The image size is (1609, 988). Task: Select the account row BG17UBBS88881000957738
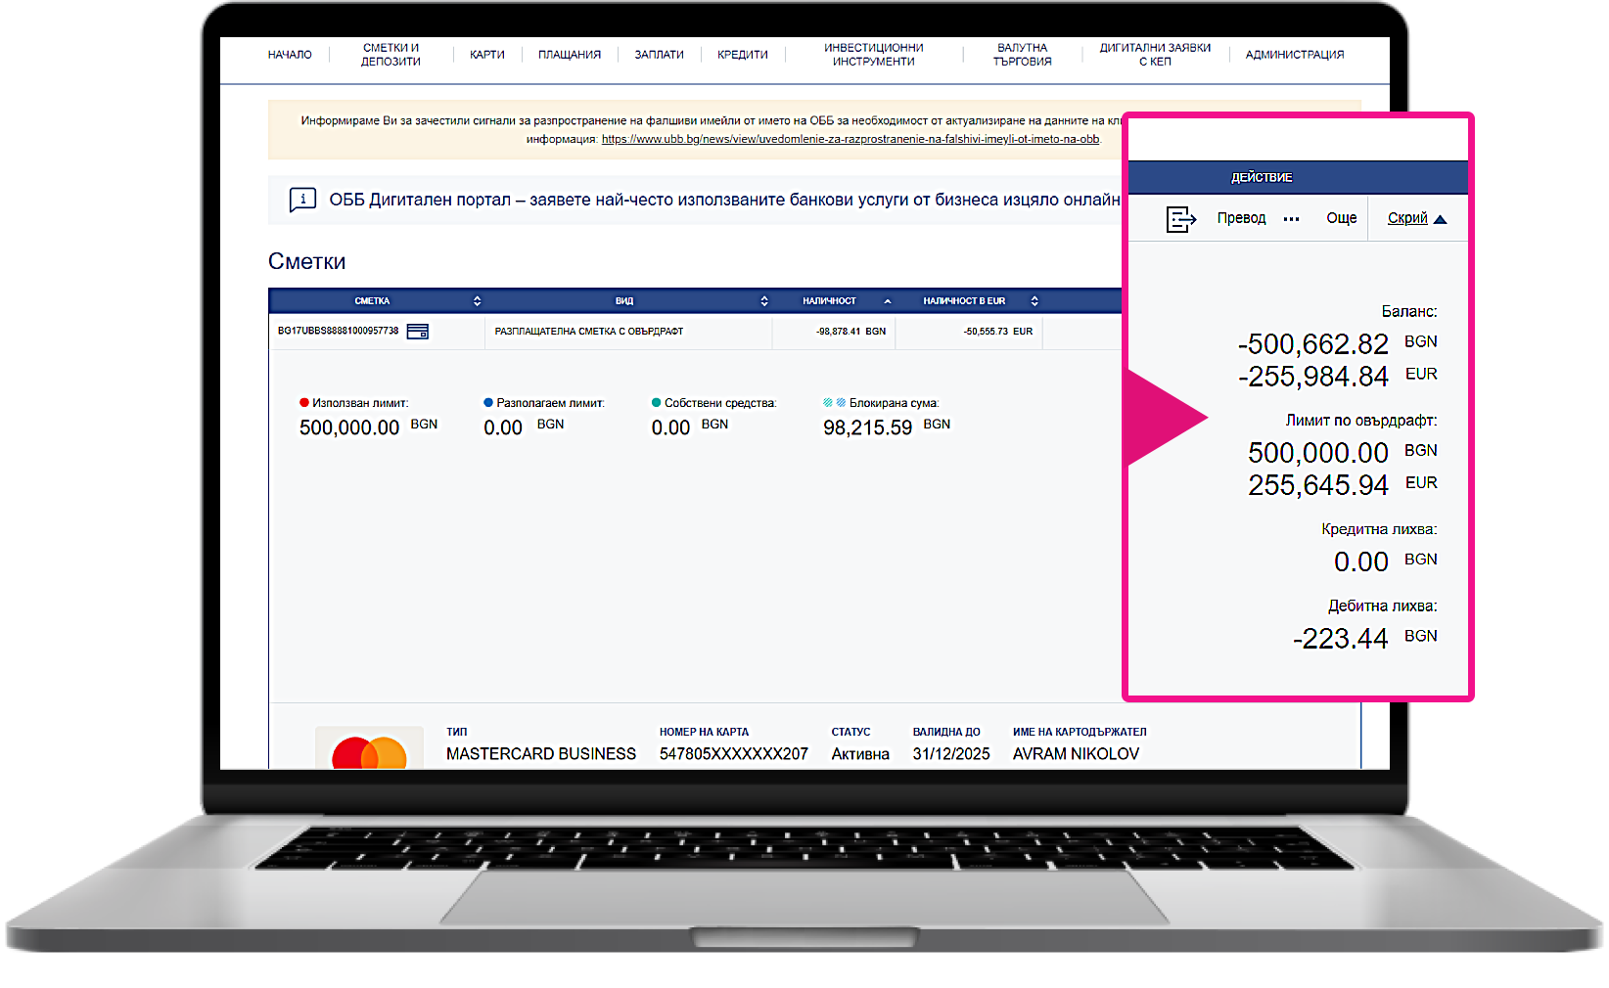695,332
